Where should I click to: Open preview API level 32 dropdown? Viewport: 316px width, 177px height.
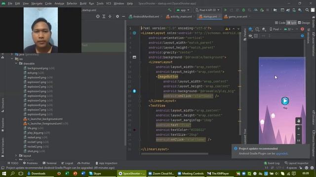point(289,29)
